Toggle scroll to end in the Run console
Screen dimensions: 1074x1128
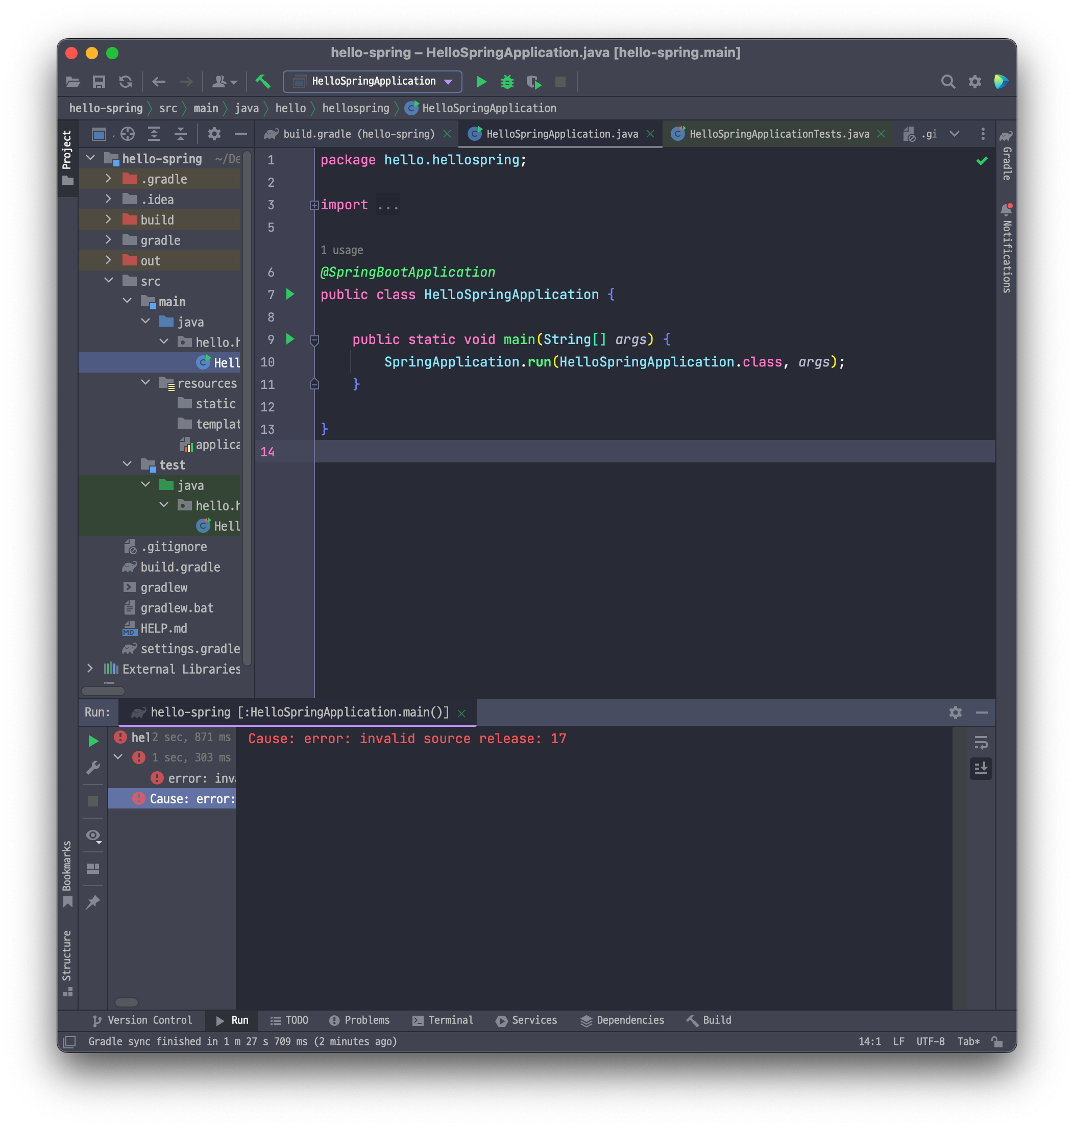click(981, 768)
